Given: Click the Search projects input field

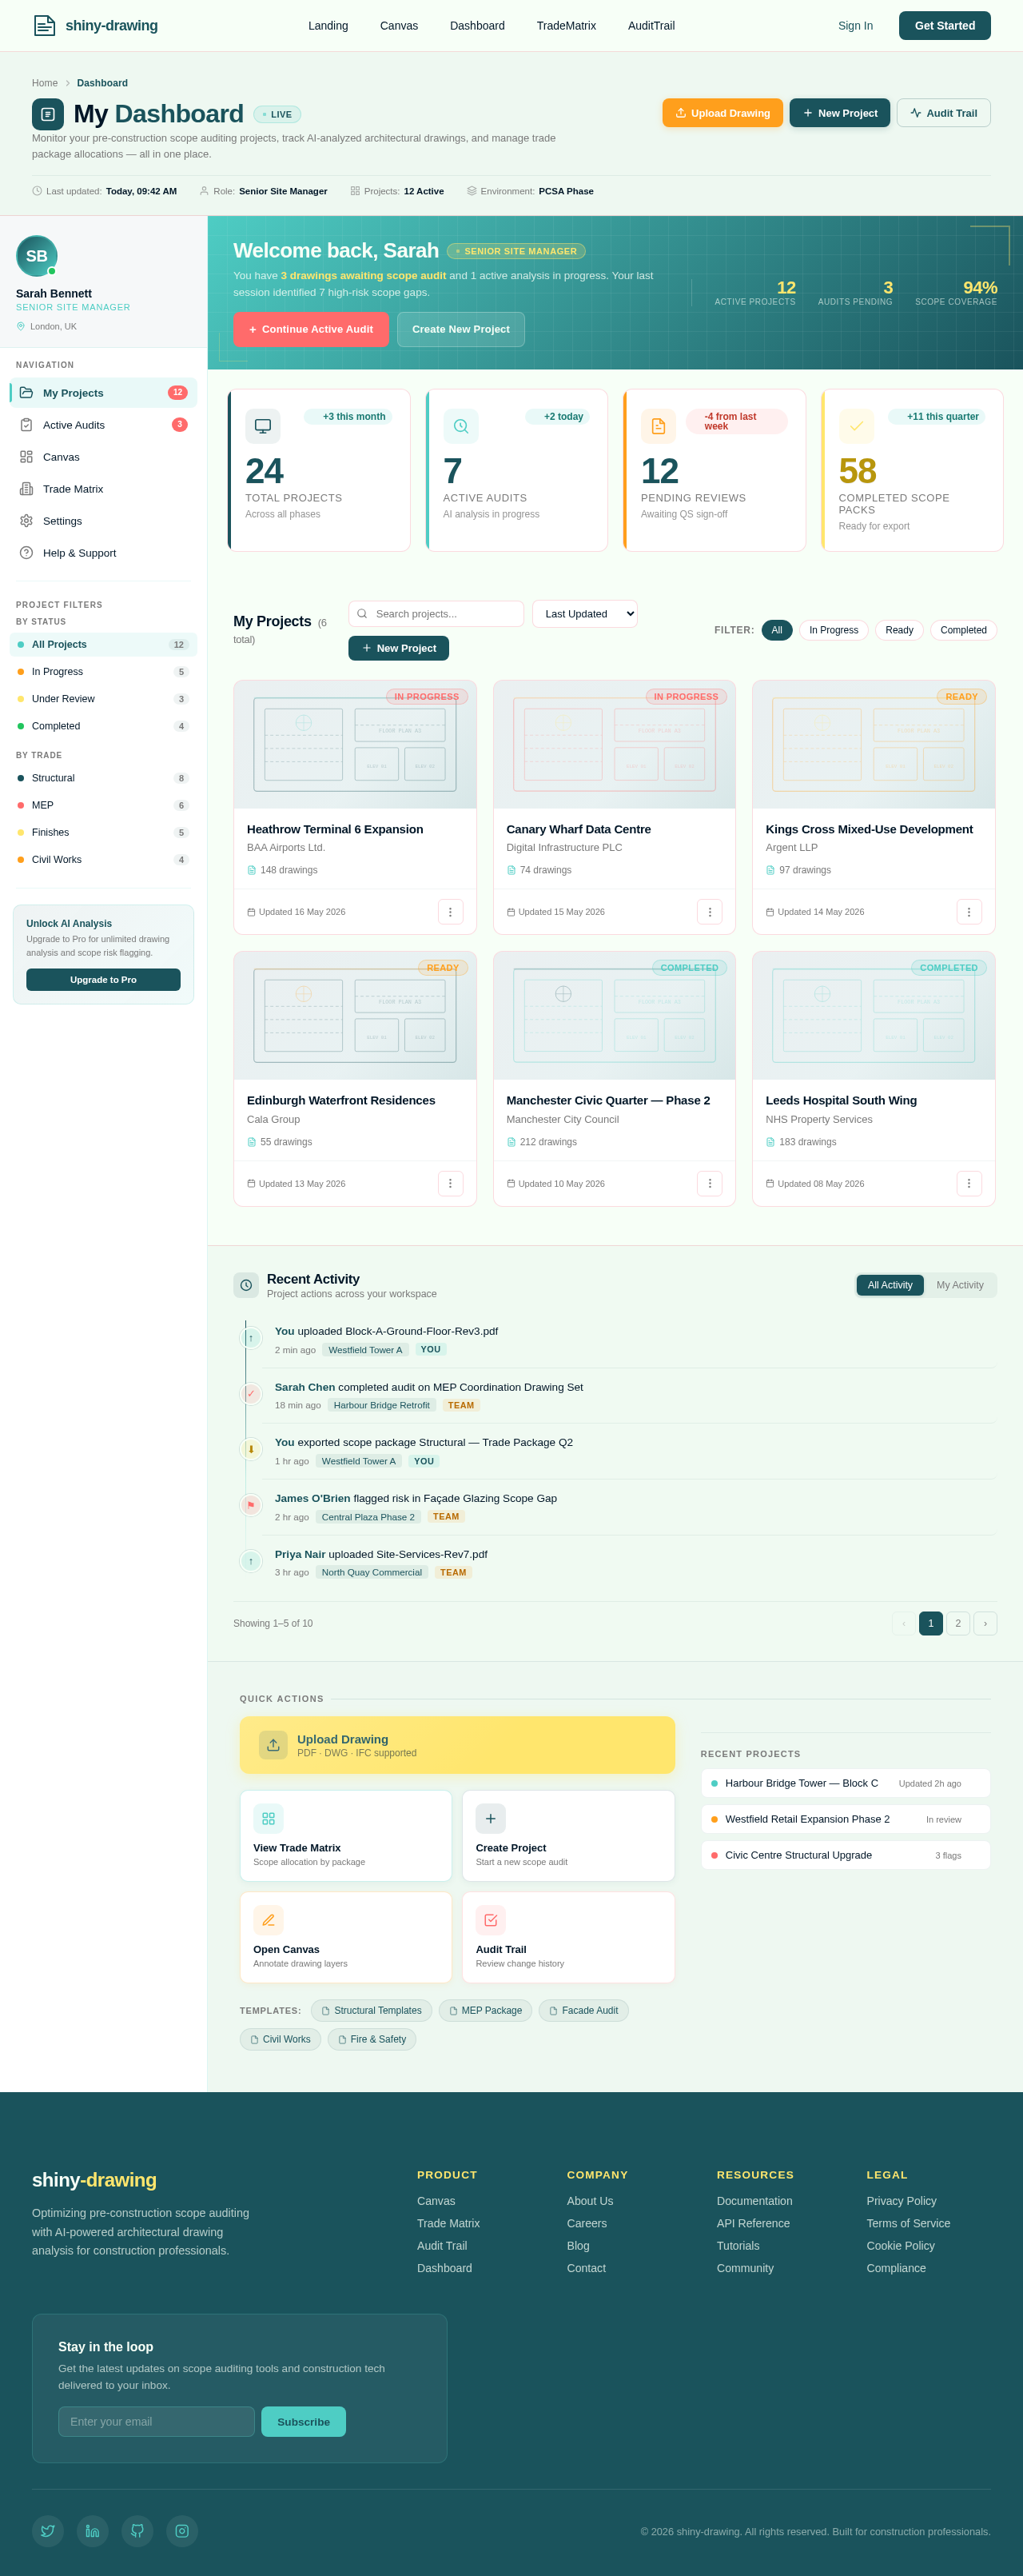Looking at the screenshot, I should (x=436, y=614).
